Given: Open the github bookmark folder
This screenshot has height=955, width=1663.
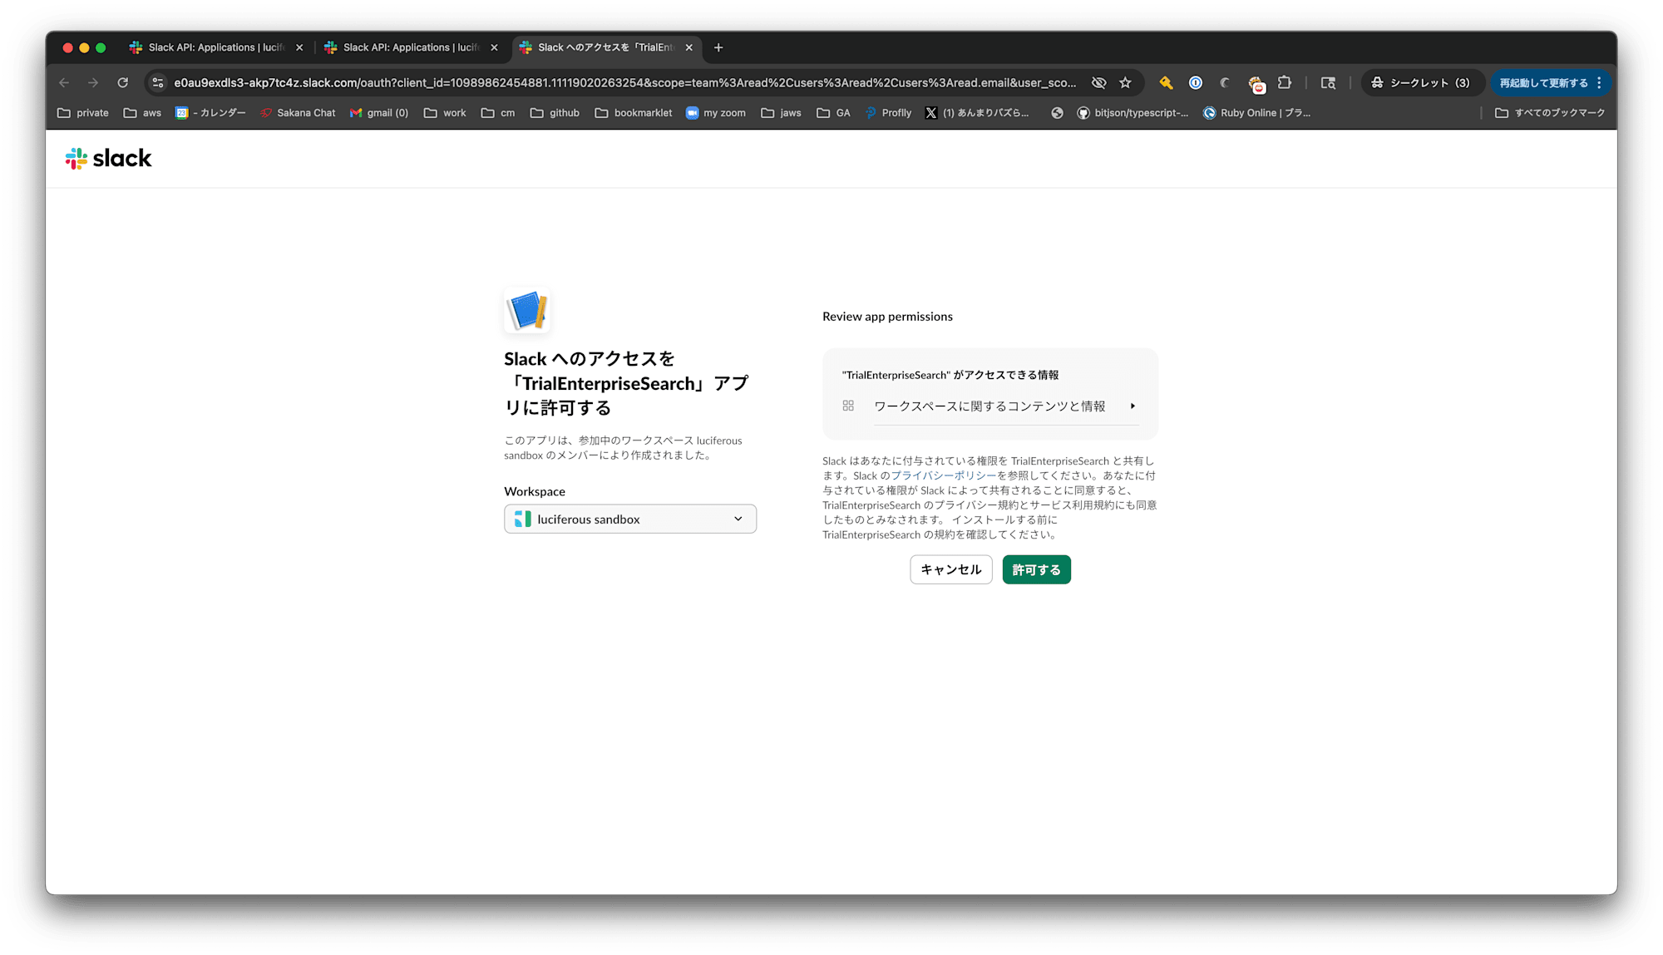Looking at the screenshot, I should coord(555,112).
